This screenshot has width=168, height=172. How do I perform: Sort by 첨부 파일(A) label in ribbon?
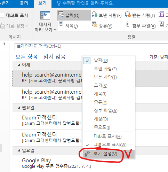pos(144,26)
